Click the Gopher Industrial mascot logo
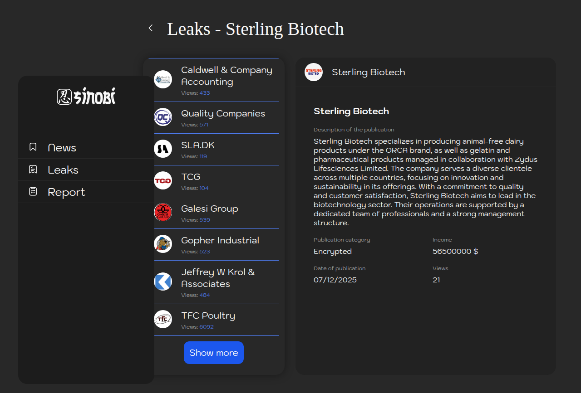The image size is (581, 393). [163, 244]
